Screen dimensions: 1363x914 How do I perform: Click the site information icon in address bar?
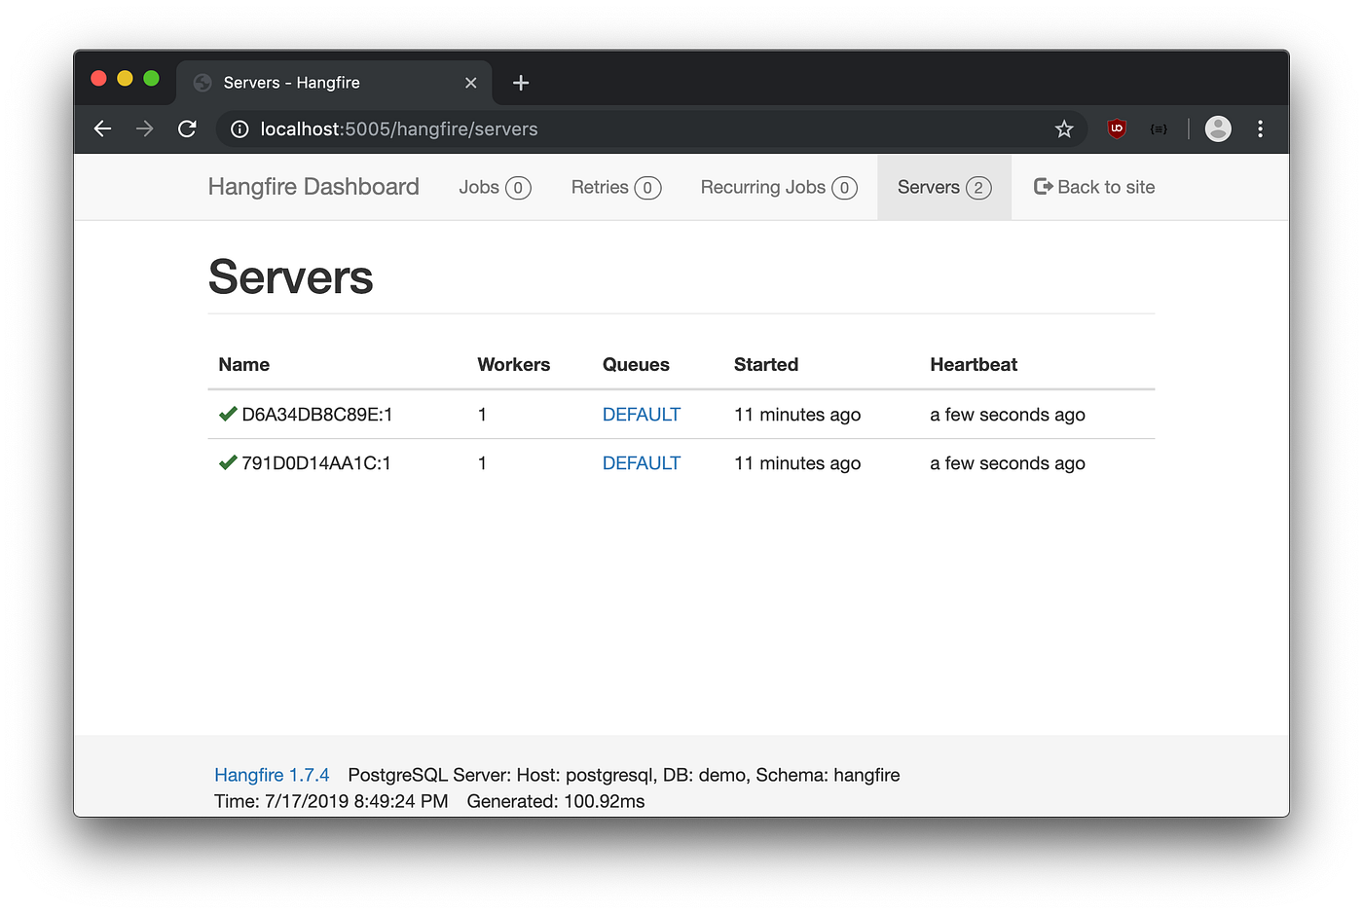pos(239,128)
